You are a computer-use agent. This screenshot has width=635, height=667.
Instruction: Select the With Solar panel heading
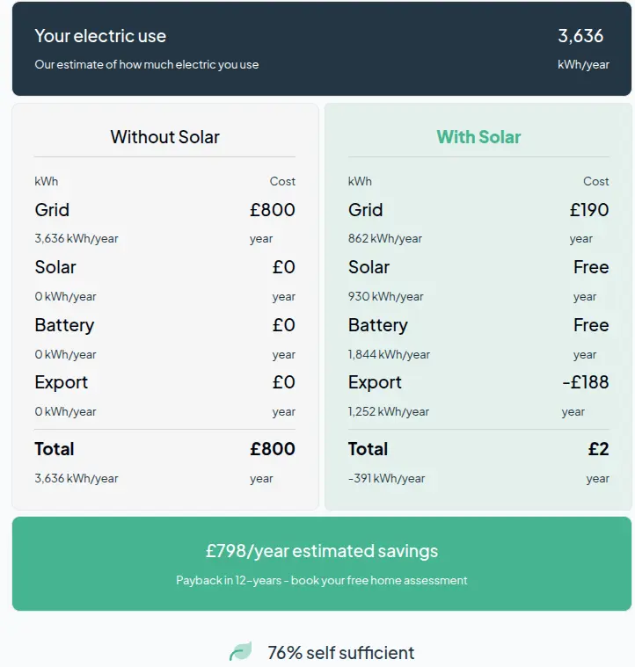coord(478,137)
